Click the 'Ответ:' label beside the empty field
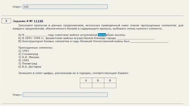The width and height of the screenshot is (189, 106). [17, 95]
